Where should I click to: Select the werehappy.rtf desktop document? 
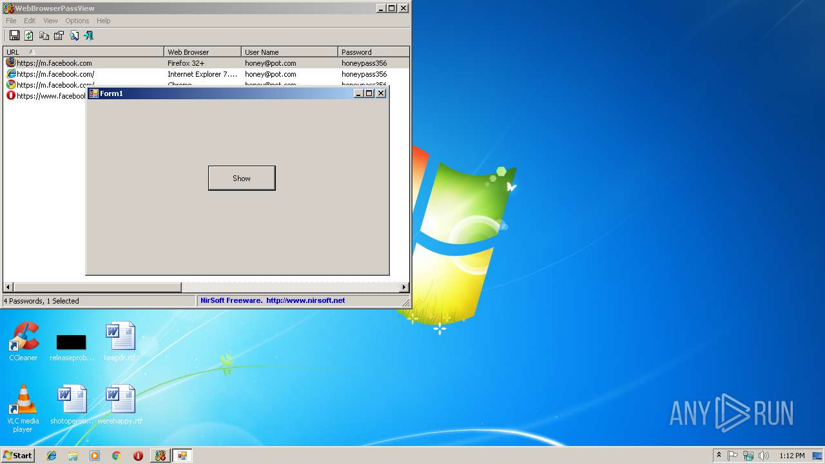point(121,405)
